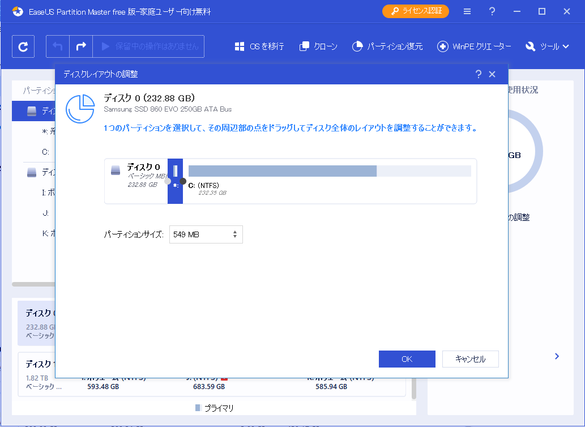Click the refresh icon in the toolbar
Screen dimensions: 585x427
(x=23, y=46)
